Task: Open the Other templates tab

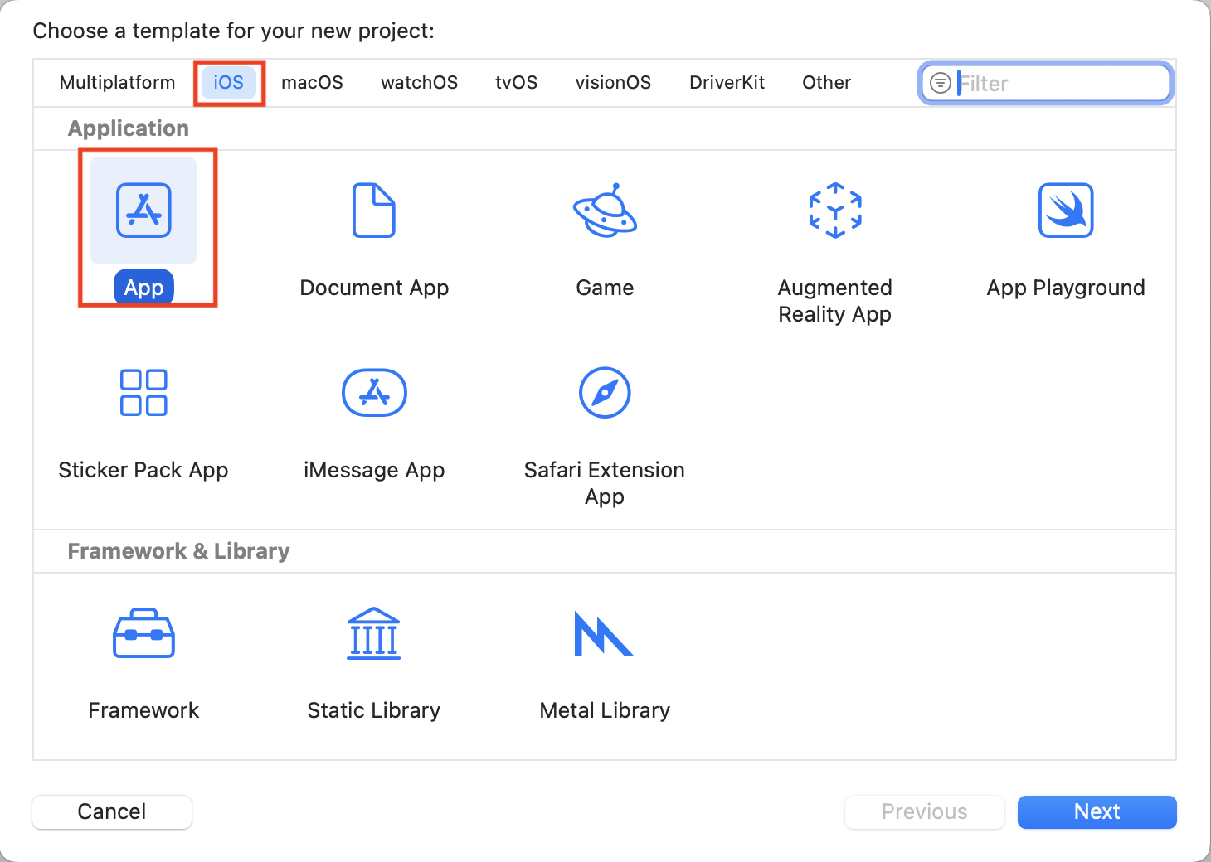Action: point(827,83)
